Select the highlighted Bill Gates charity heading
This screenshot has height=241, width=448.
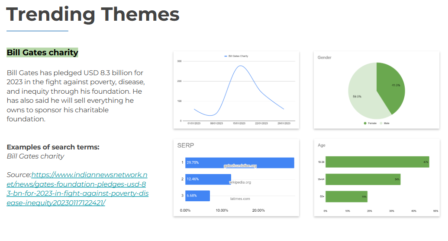(x=42, y=53)
